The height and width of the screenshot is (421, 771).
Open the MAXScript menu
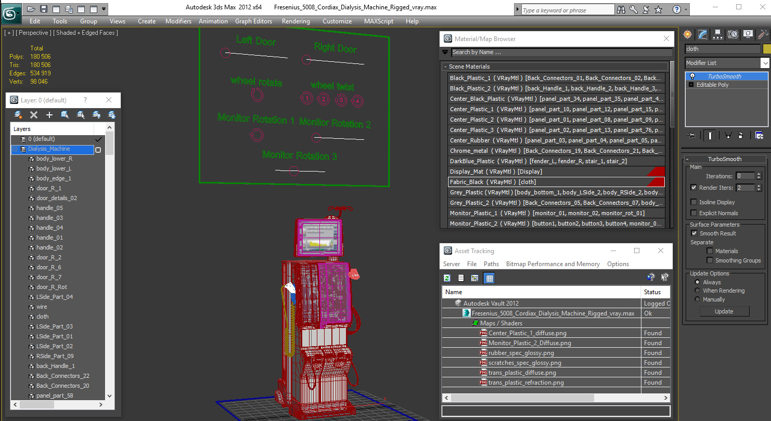click(x=378, y=21)
